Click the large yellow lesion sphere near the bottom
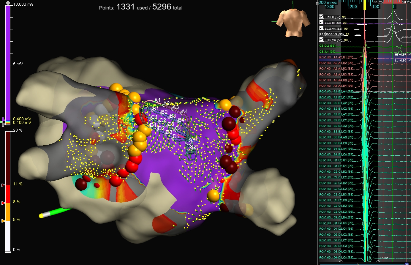This screenshot has width=411, height=265. 213,196
